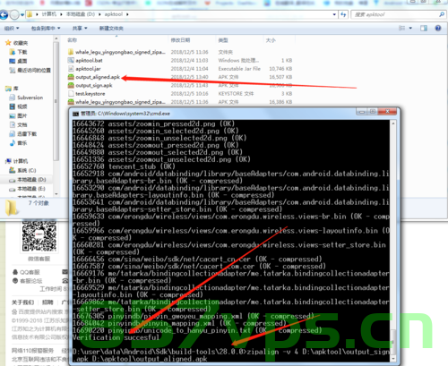This screenshot has width=448, height=366.
Task: Select 库 in the navigation pane
Action: pos(12,89)
